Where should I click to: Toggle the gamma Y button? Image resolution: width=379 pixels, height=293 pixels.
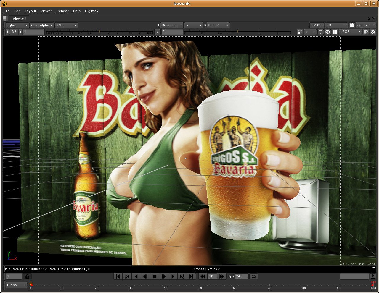pos(158,32)
